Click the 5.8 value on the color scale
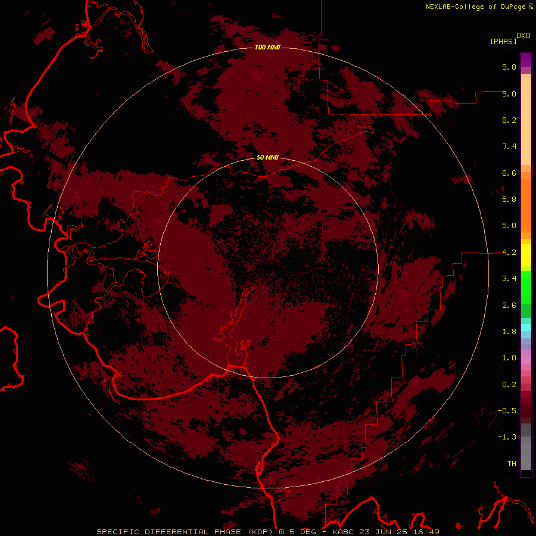 pos(509,200)
